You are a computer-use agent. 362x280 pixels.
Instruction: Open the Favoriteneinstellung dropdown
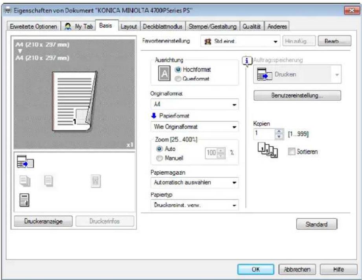pyautogui.click(x=240, y=41)
